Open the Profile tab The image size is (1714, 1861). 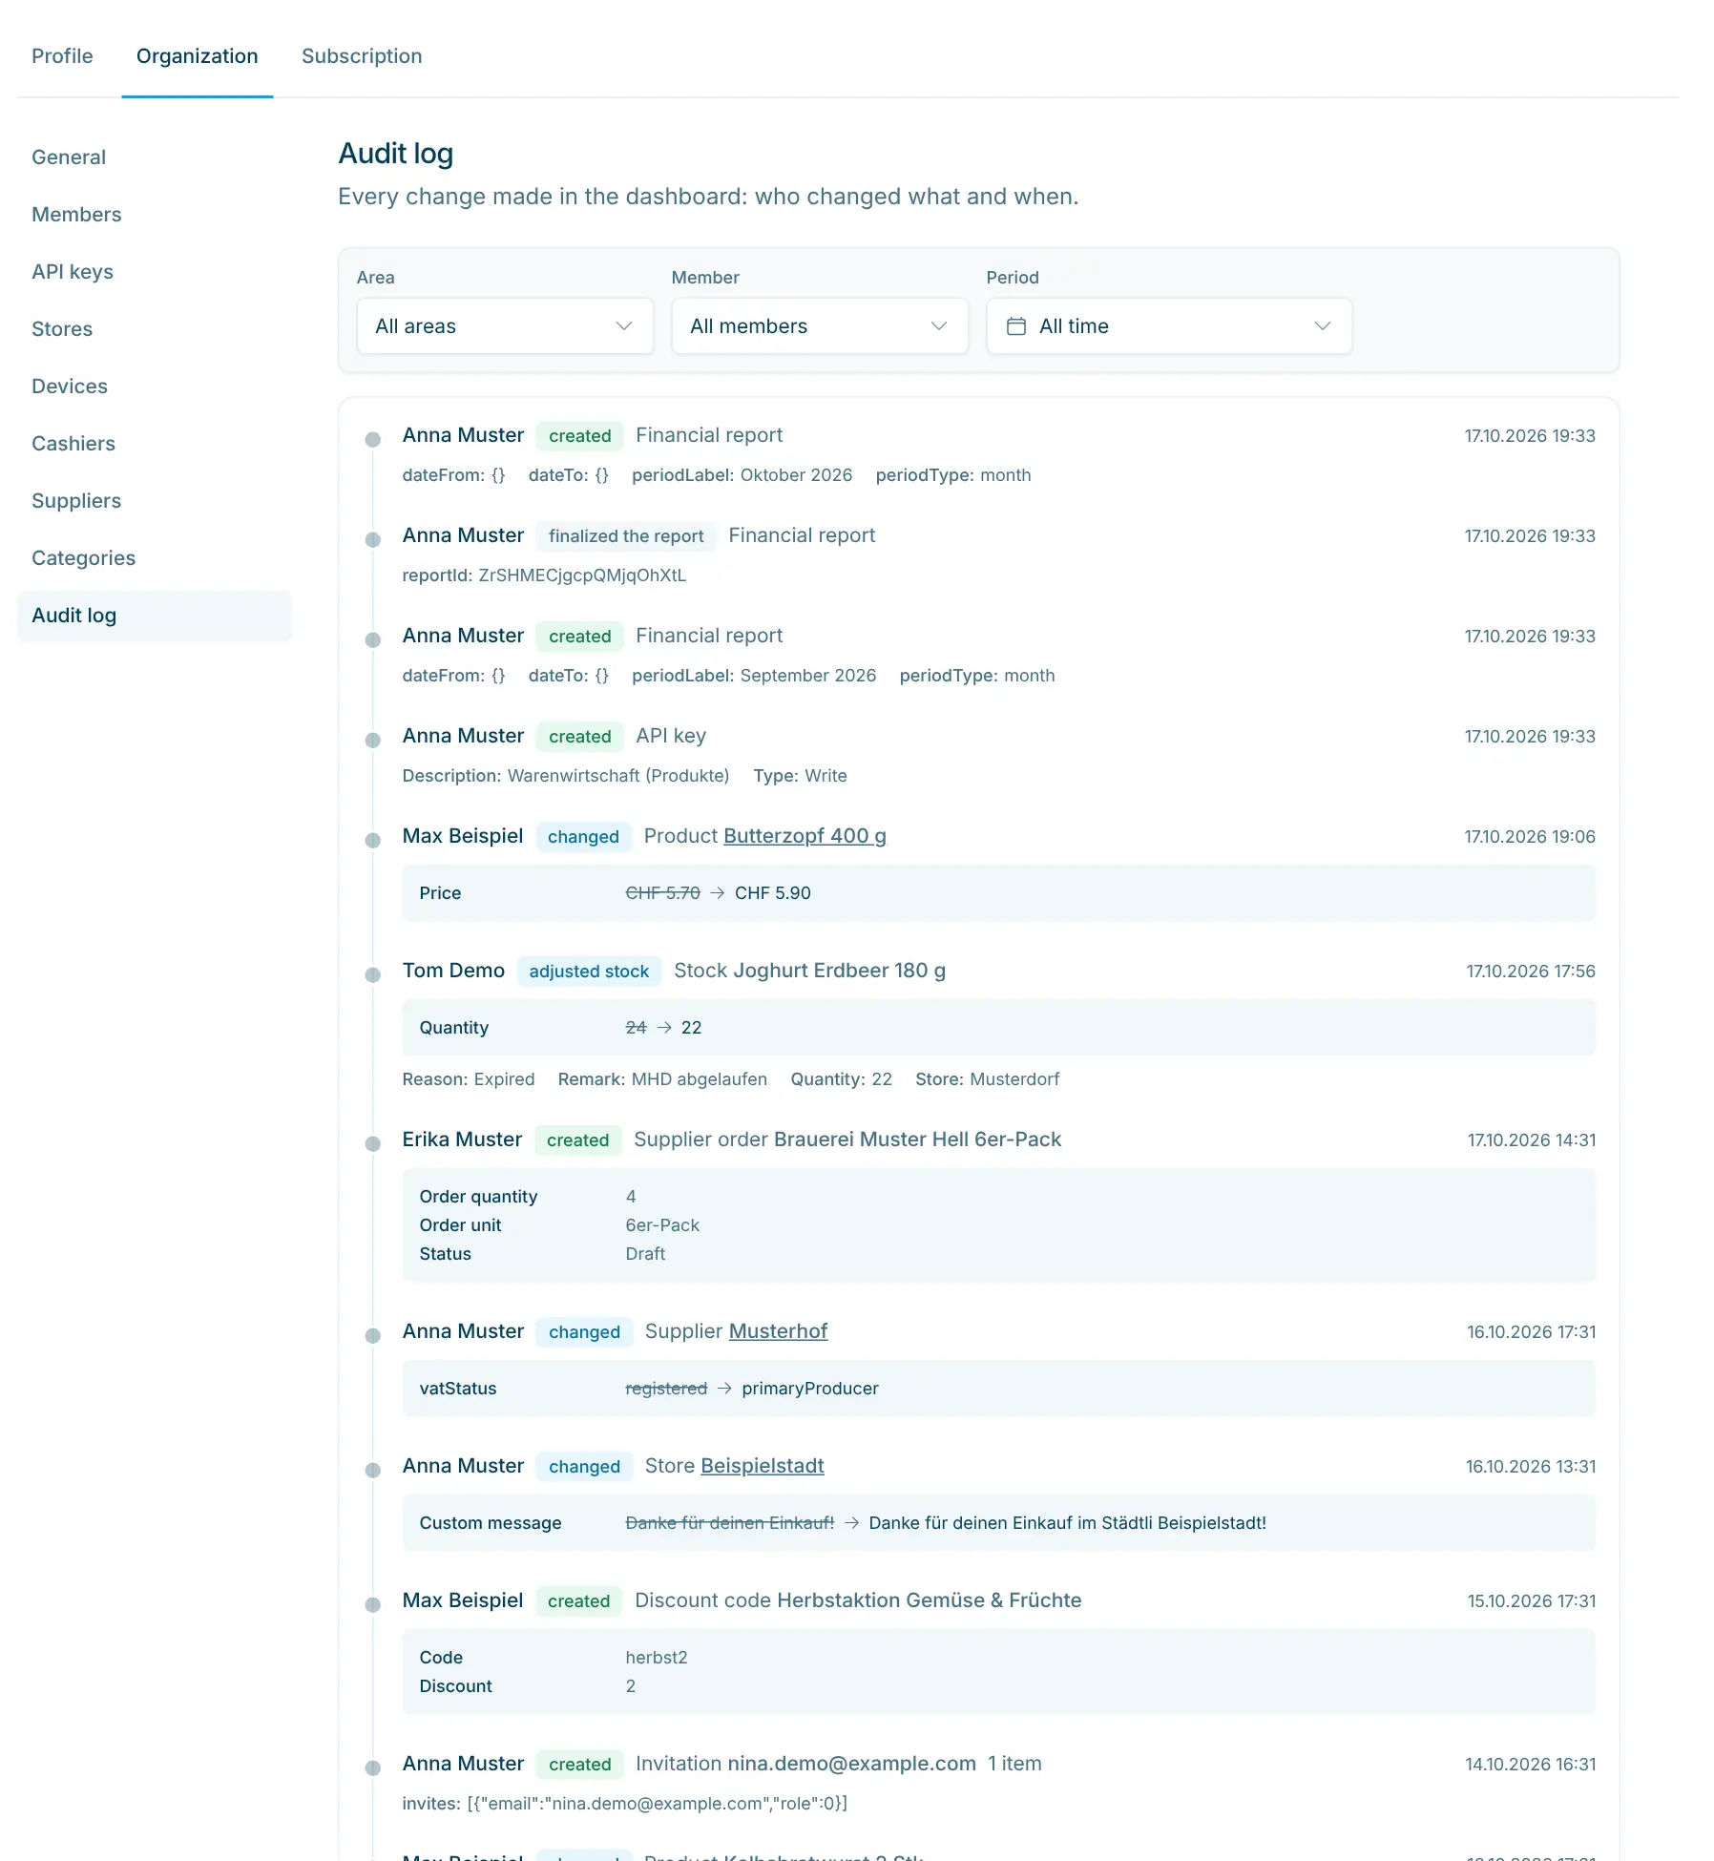[x=62, y=56]
